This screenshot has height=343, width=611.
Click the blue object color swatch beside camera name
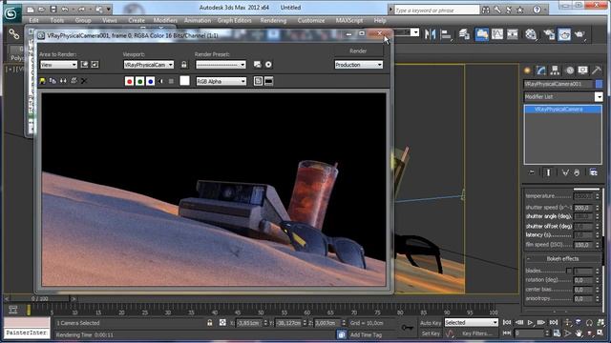tap(599, 84)
